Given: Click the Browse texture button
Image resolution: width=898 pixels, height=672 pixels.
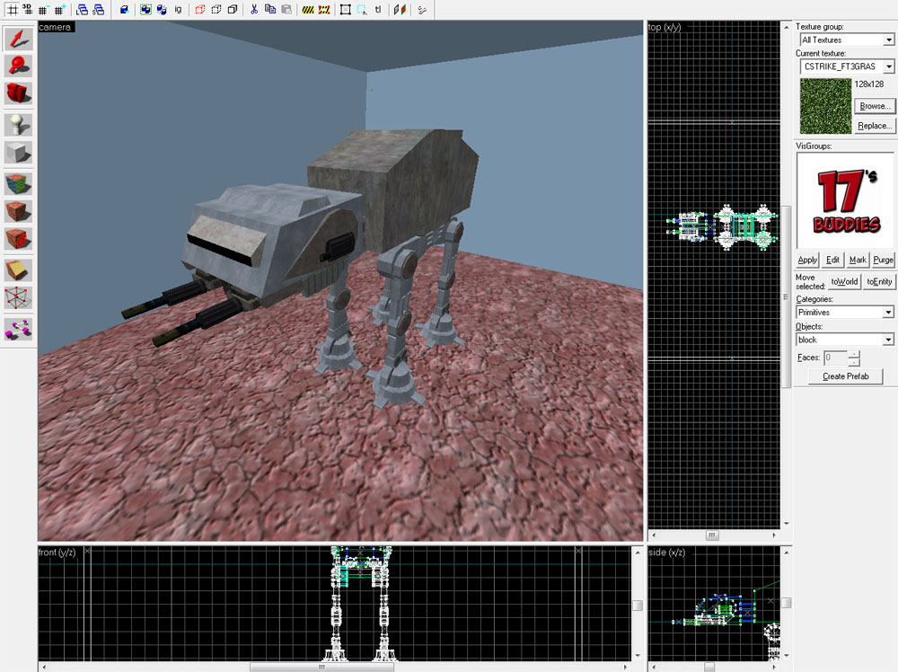Looking at the screenshot, I should [x=875, y=106].
